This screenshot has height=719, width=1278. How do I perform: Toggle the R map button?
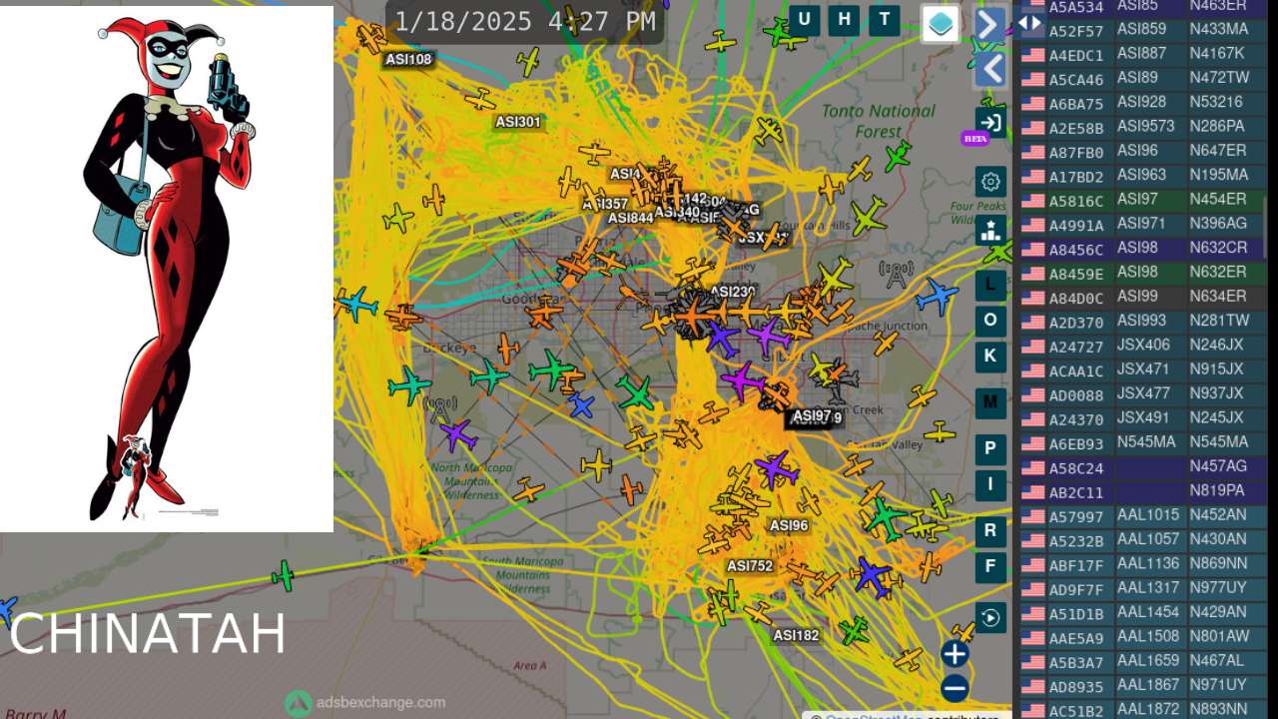(x=990, y=531)
